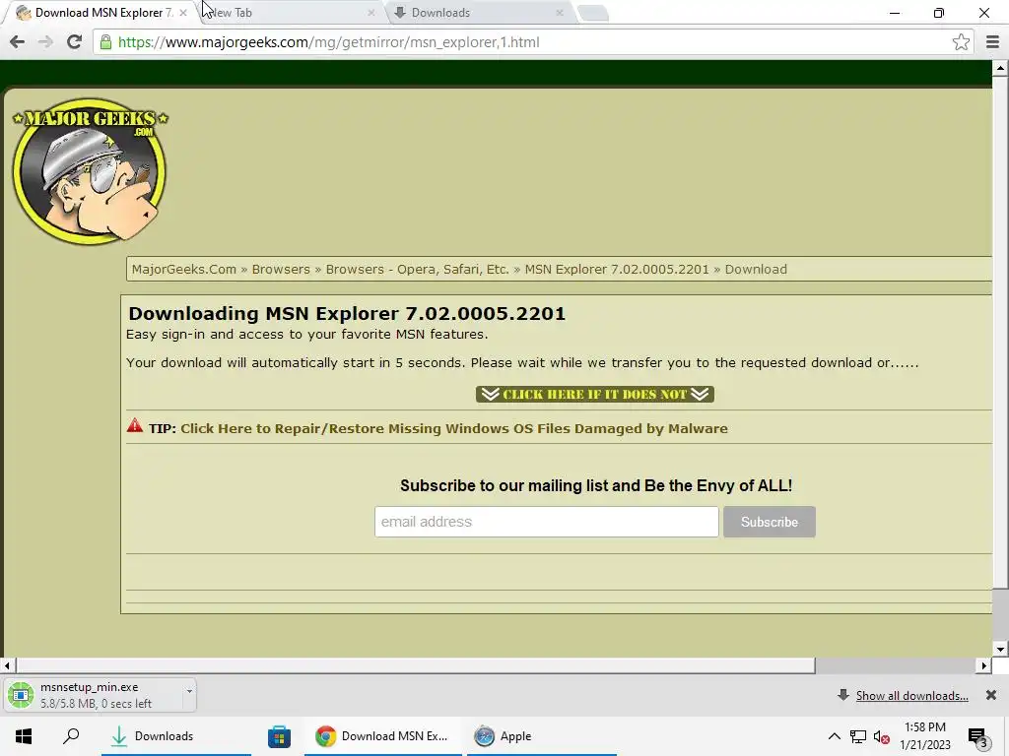Open taskbar search magnifier
The height and width of the screenshot is (756, 1009).
(71, 736)
